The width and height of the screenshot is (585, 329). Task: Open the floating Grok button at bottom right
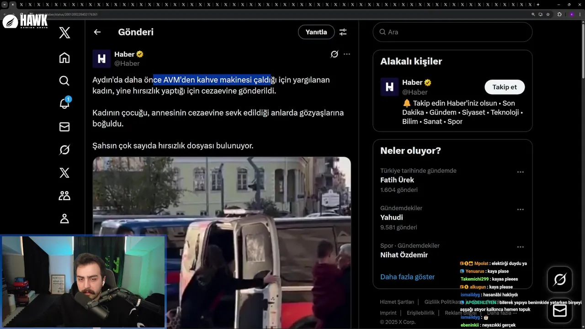pos(560,279)
